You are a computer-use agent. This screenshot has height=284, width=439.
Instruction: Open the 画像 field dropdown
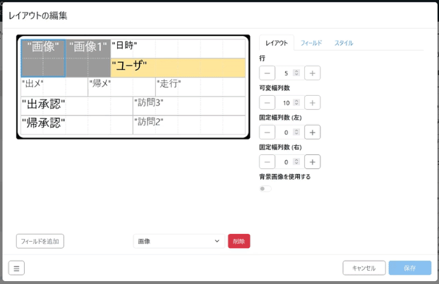(179, 241)
